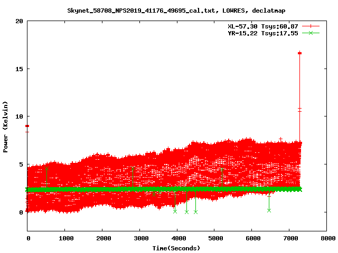The width and height of the screenshot is (338, 253).
Task: Click the Power (Kelvin) y-axis label
Action: tap(5, 127)
